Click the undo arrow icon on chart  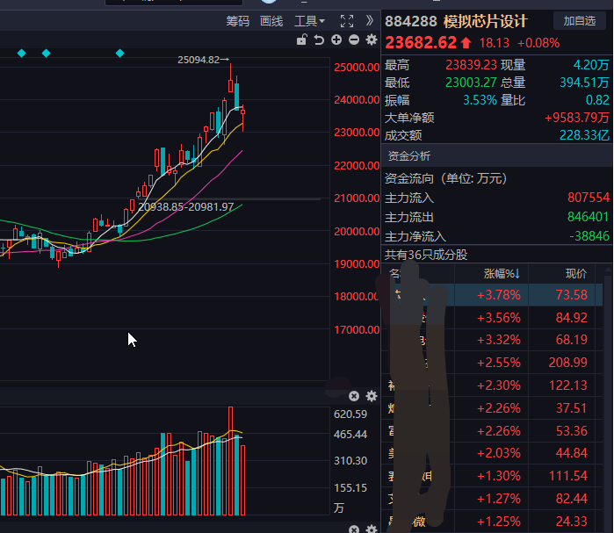pos(319,40)
